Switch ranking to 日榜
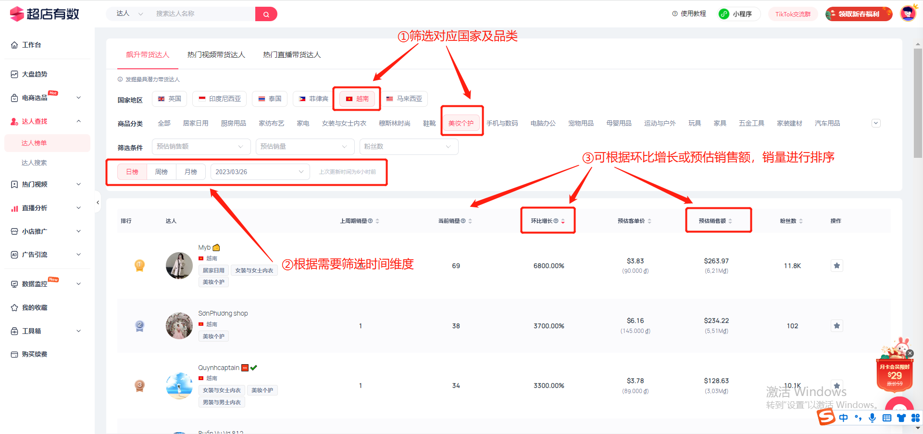923x434 pixels. click(x=132, y=172)
